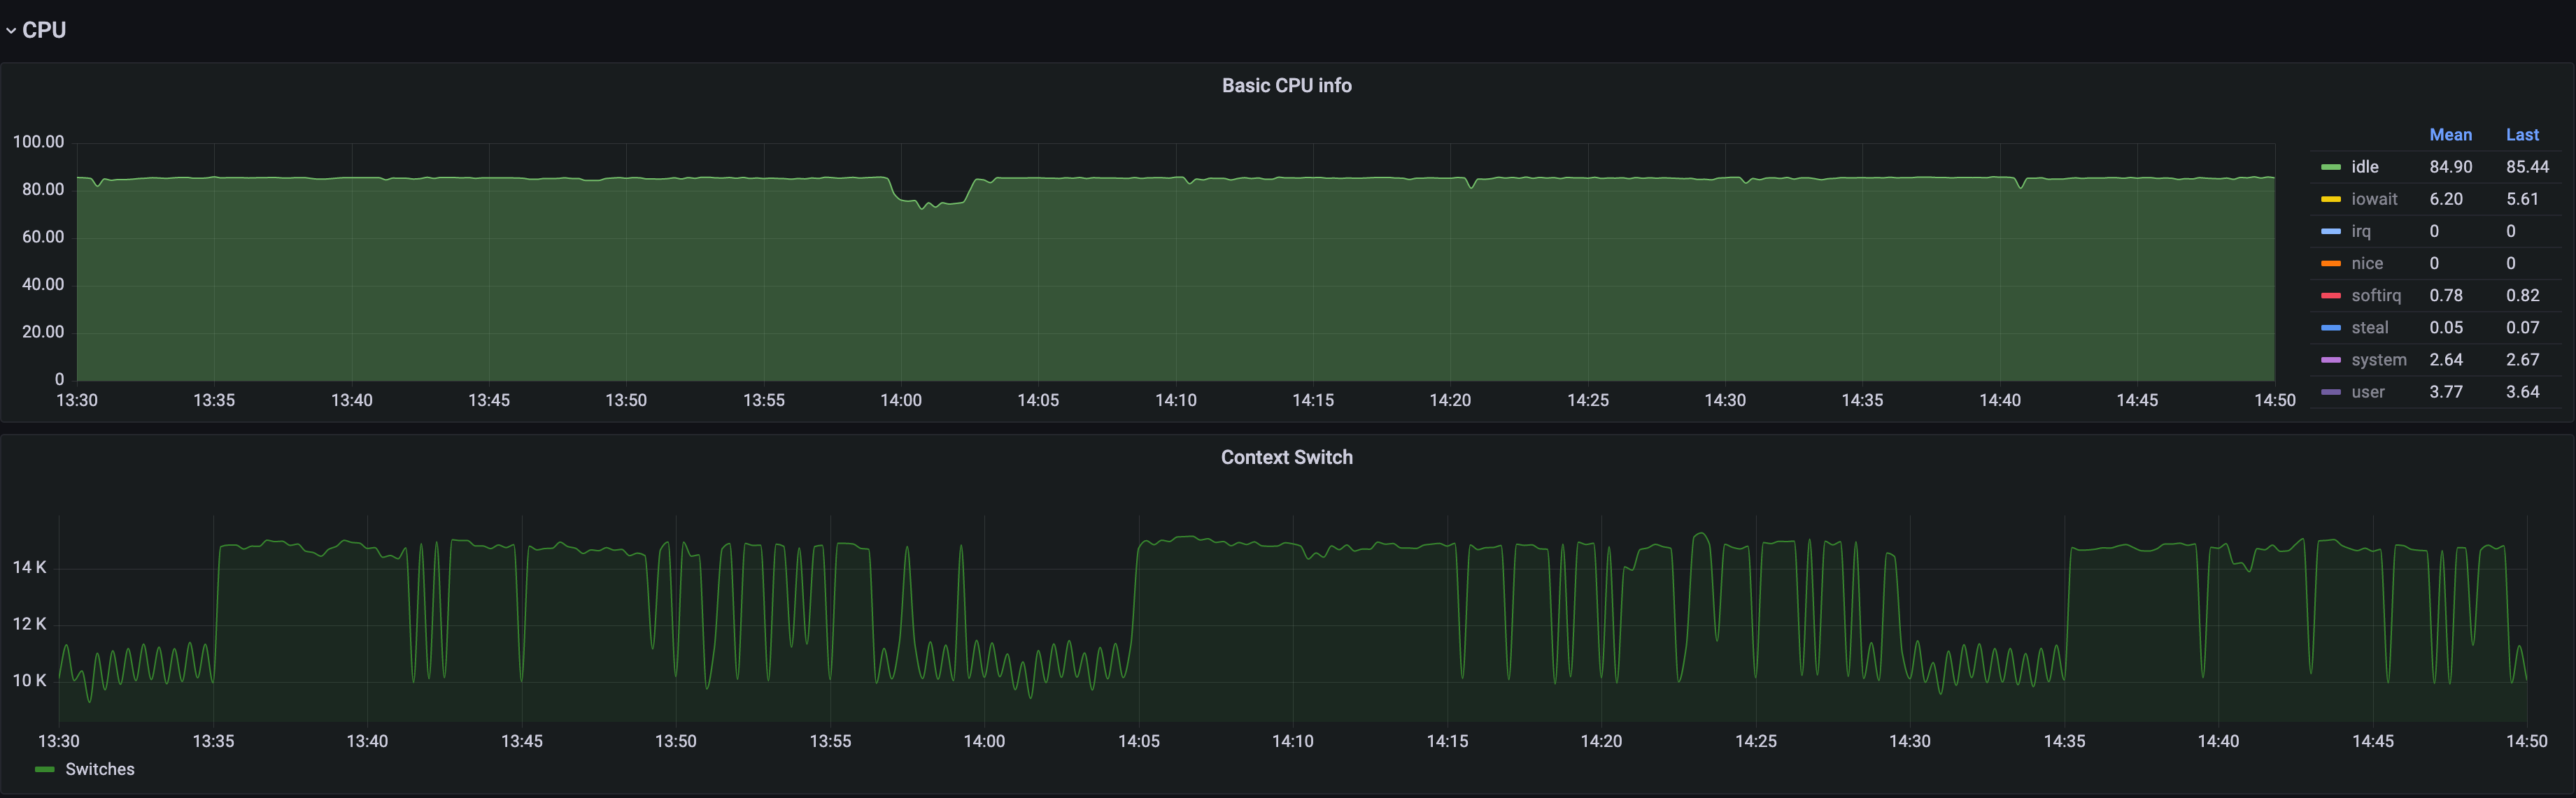
Task: Click the system color swatch
Action: pos(2330,360)
